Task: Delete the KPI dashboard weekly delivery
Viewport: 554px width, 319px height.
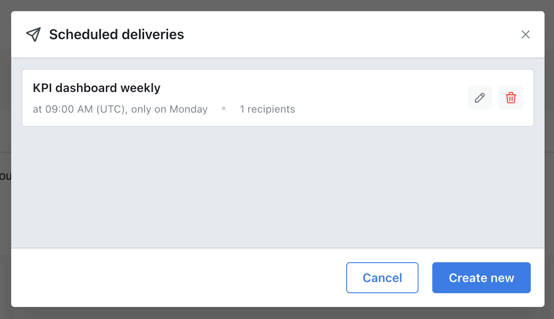Action: [511, 98]
